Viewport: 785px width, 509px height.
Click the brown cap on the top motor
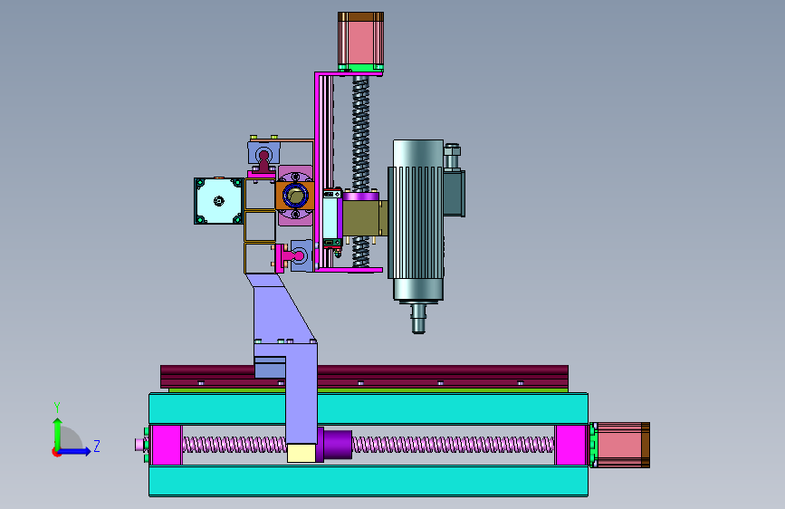[360, 16]
